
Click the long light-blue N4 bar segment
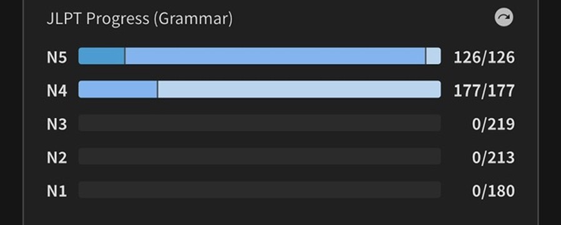pyautogui.click(x=299, y=89)
